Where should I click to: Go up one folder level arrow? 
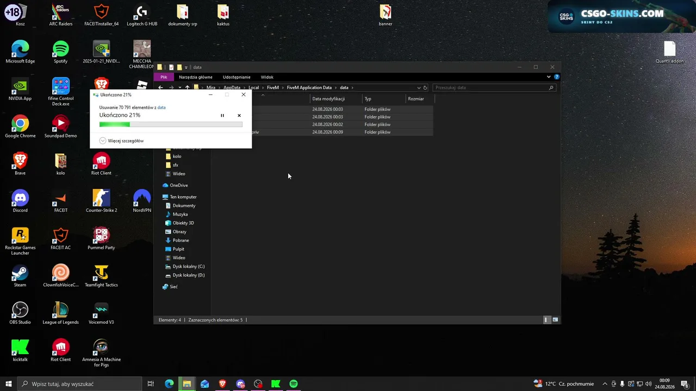click(x=188, y=87)
